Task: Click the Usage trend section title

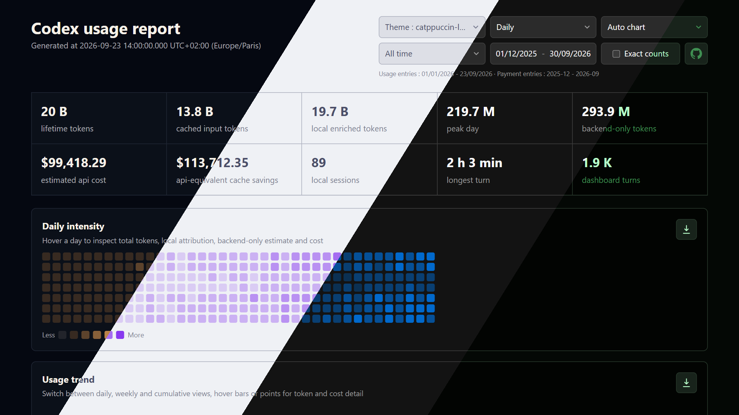Action: pyautogui.click(x=68, y=380)
